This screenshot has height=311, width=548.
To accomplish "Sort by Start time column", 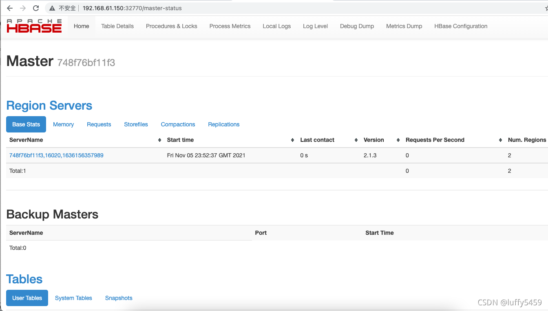I will 292,140.
